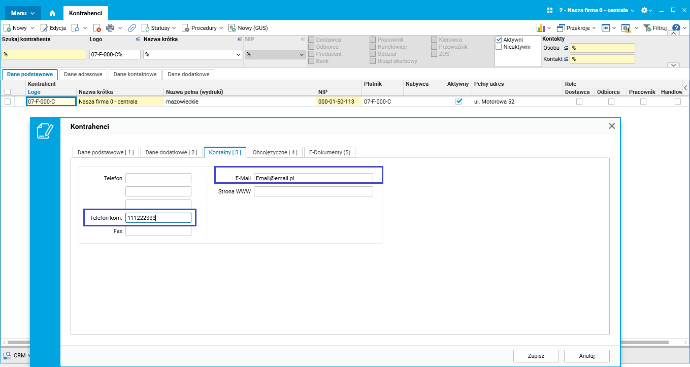Enable the Nieaktywni checkbox
690x367 pixels.
click(x=499, y=47)
